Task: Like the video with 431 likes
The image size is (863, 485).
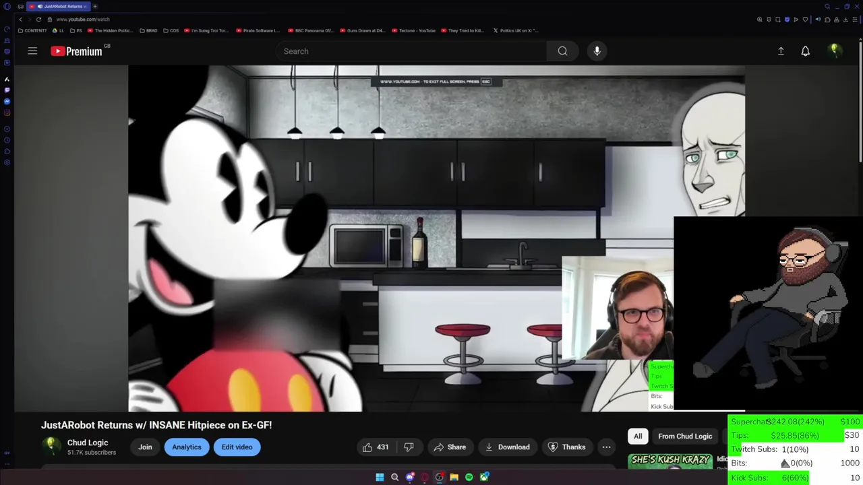Action: [376, 447]
